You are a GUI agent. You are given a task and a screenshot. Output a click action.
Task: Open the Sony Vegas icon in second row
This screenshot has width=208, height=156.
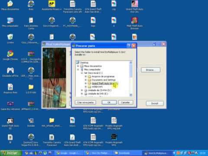[52, 23]
